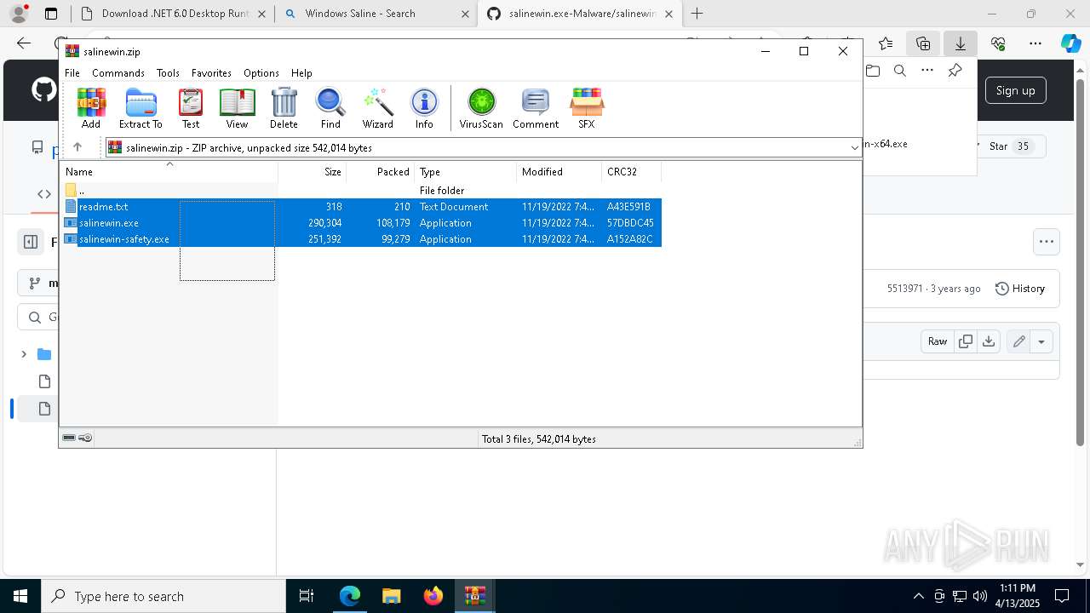The height and width of the screenshot is (613, 1090).
Task: Go up one folder level arrow
Action: pyautogui.click(x=77, y=147)
